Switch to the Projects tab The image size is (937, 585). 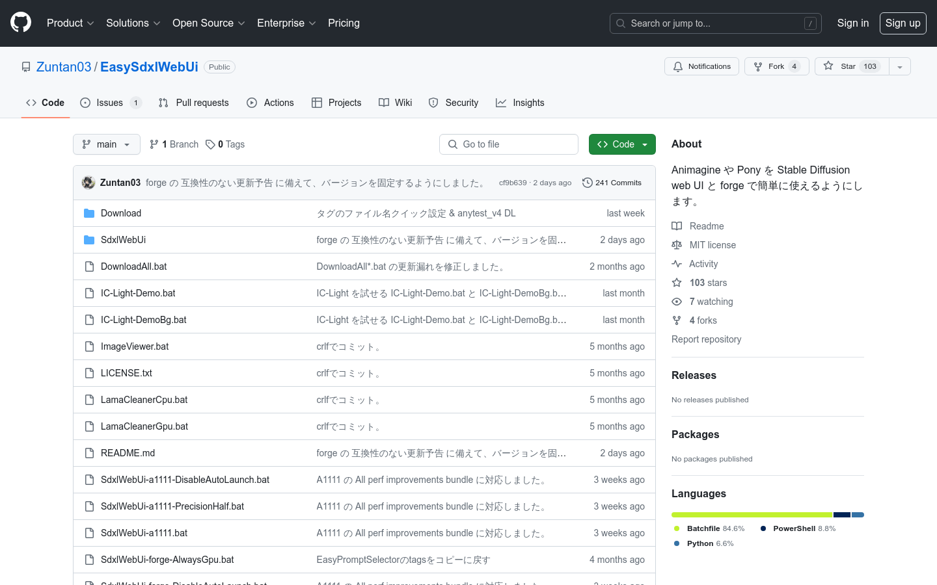pyautogui.click(x=336, y=103)
